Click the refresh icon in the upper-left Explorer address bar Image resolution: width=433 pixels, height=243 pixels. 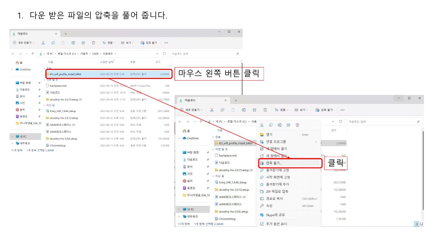click(164, 54)
